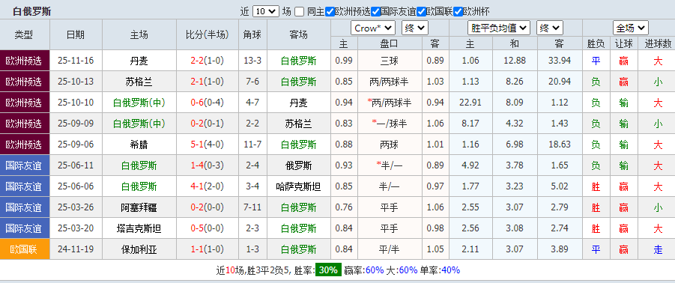Open the Crow* bookmaker dropdown
This screenshot has height=283, width=675.
pyautogui.click(x=373, y=28)
